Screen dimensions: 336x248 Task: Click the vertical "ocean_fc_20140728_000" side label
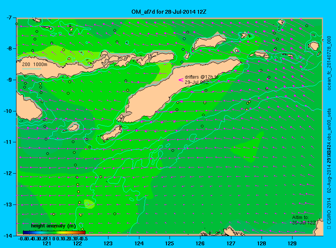click(x=329, y=63)
